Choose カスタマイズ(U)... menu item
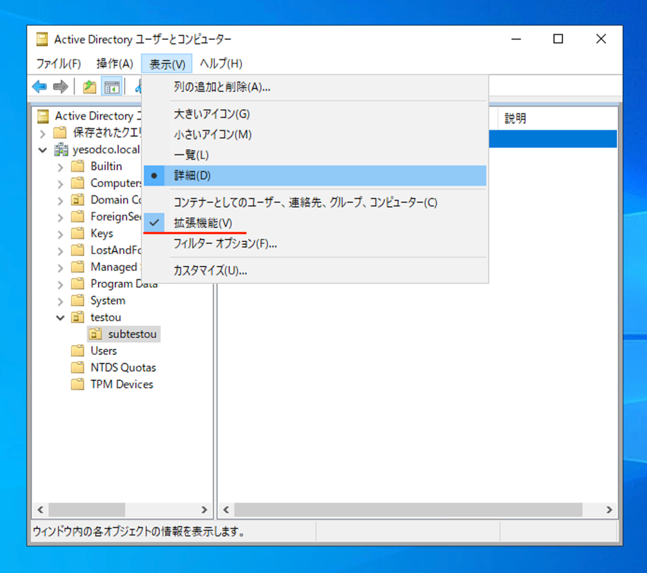 point(315,270)
